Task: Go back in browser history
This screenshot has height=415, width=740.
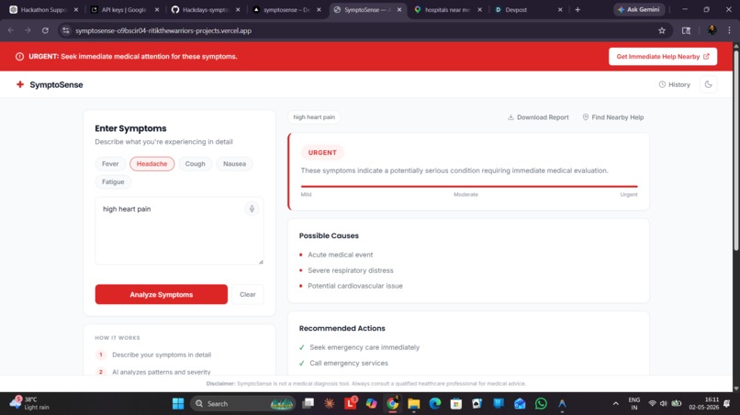Action: [x=11, y=30]
